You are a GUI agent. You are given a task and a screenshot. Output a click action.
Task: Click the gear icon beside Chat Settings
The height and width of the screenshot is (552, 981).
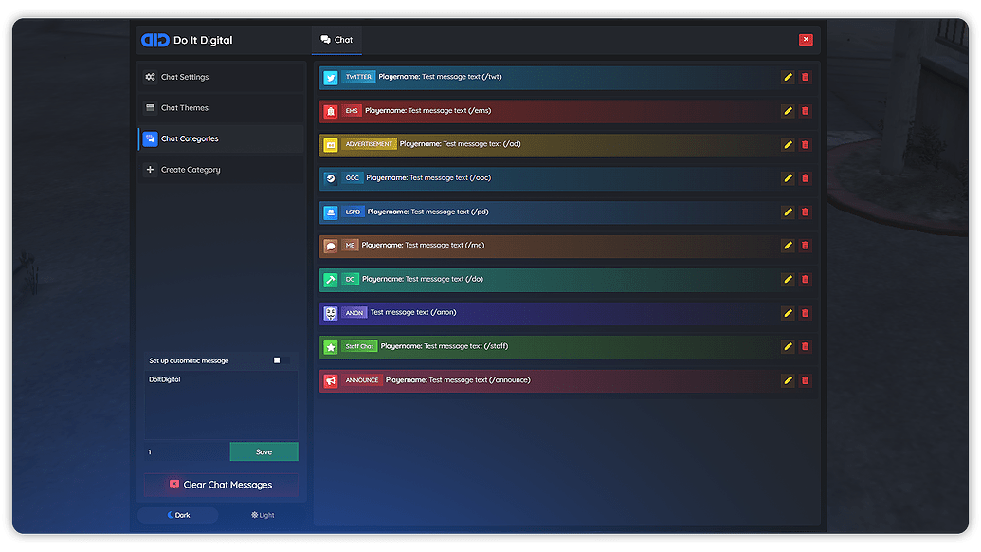point(150,77)
